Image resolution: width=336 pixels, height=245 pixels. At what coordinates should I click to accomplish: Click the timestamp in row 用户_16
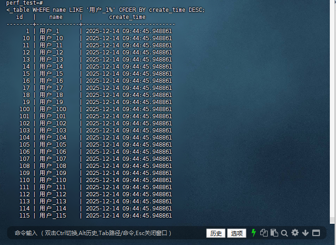pos(129,81)
